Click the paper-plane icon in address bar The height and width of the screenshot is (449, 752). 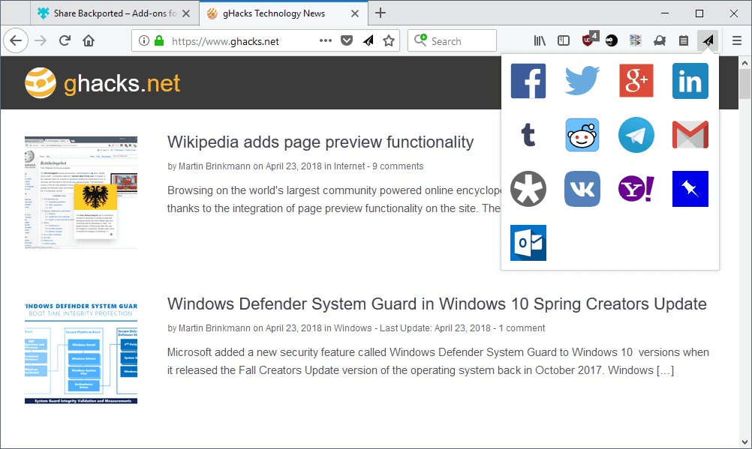pyautogui.click(x=368, y=40)
